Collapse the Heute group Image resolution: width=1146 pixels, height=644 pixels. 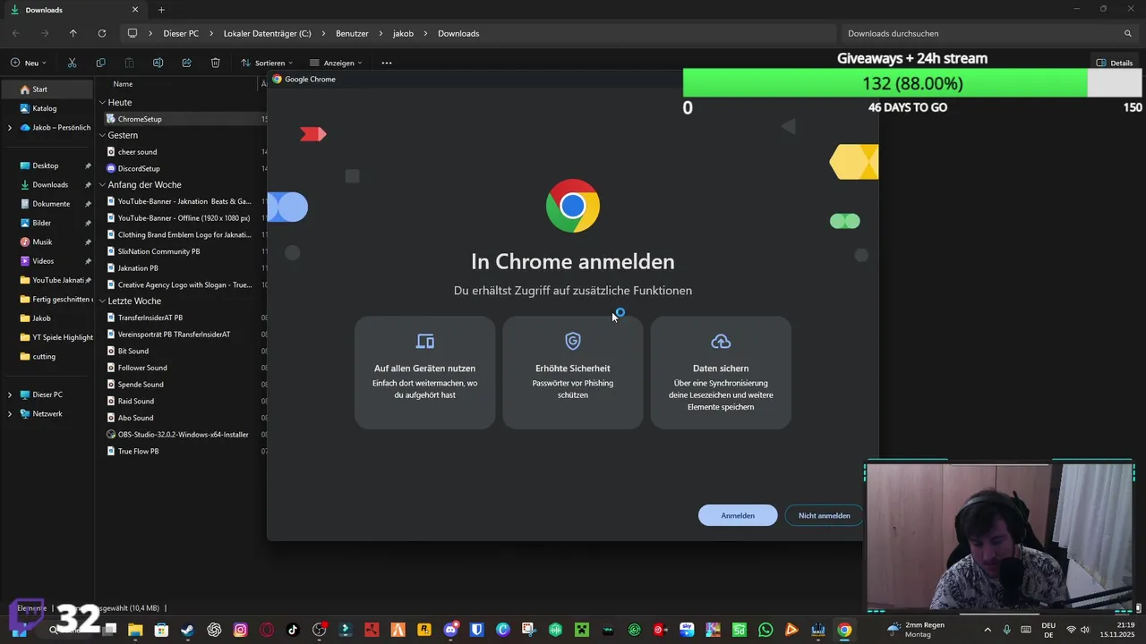102,102
